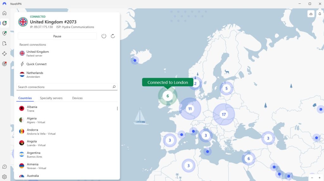
Task: Open the Threat Protection shield icon
Action: coord(4,33)
